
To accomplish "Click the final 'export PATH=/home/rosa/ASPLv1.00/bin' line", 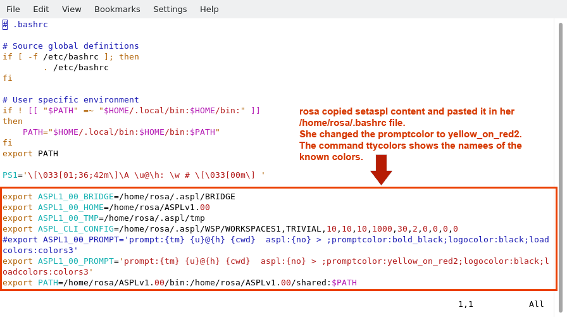I will [179, 283].
